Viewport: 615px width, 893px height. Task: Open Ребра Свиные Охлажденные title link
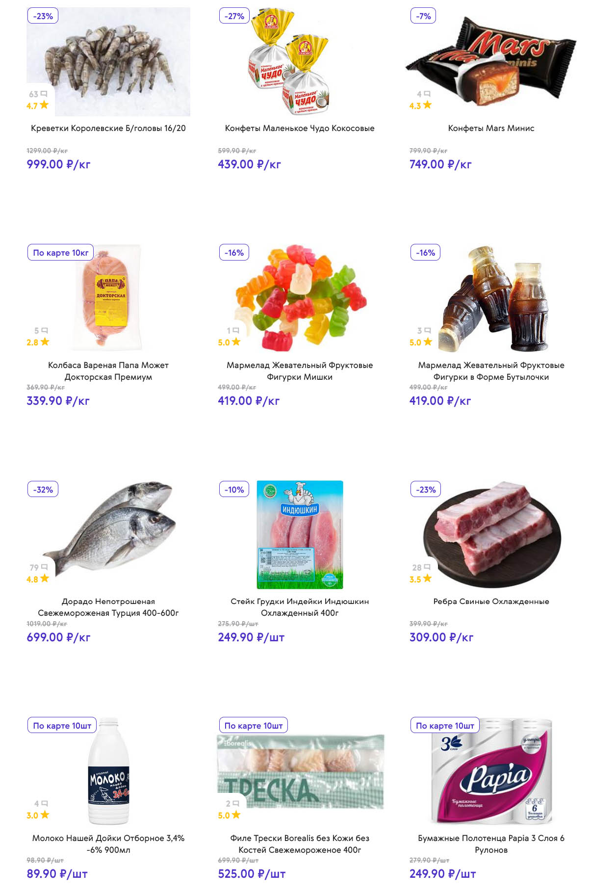point(491,602)
